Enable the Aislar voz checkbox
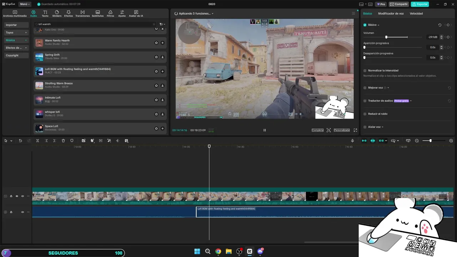Screen dimensions: 457x257 pos(365,127)
